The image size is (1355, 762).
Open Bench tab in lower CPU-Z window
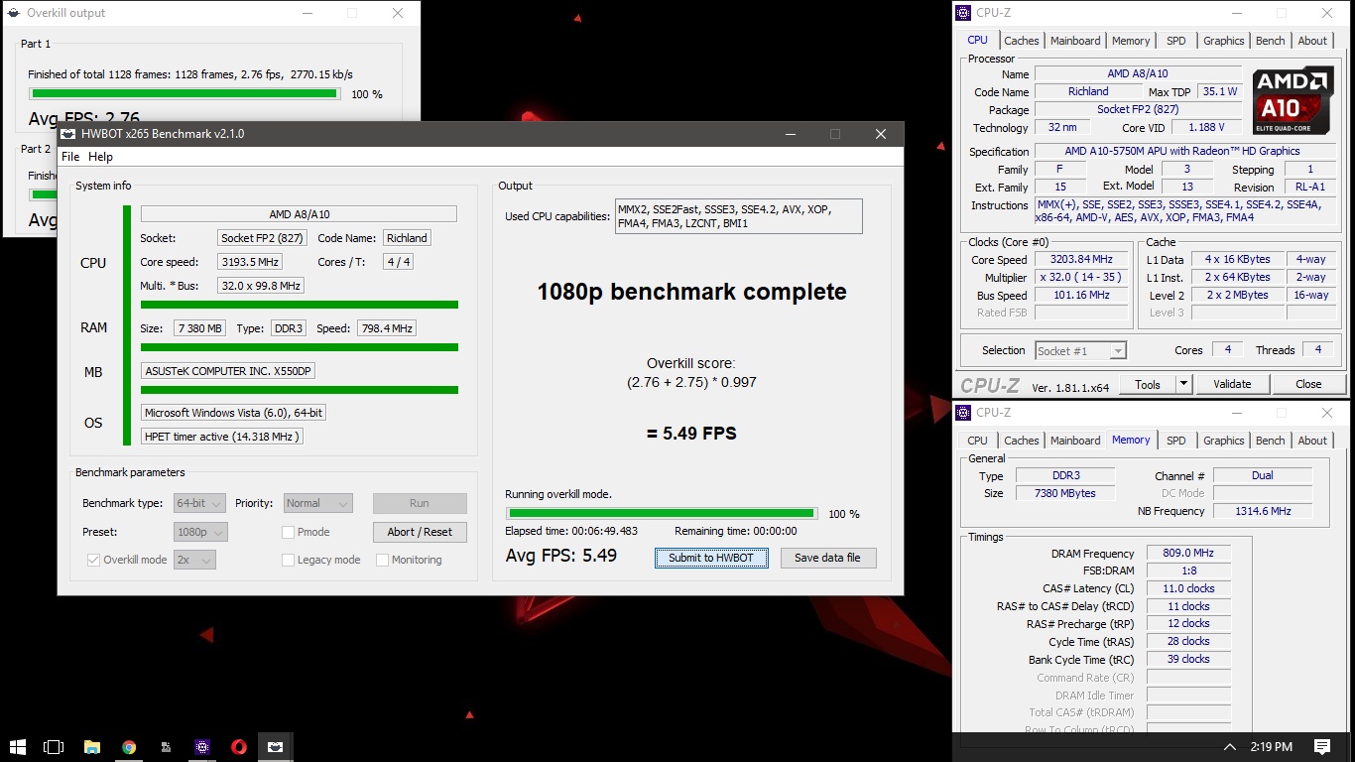(1271, 441)
